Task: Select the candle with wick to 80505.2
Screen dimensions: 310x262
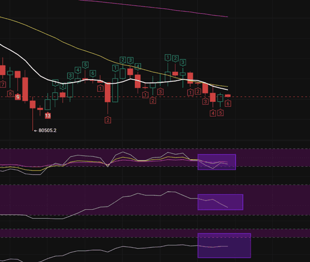Action: tap(33, 104)
